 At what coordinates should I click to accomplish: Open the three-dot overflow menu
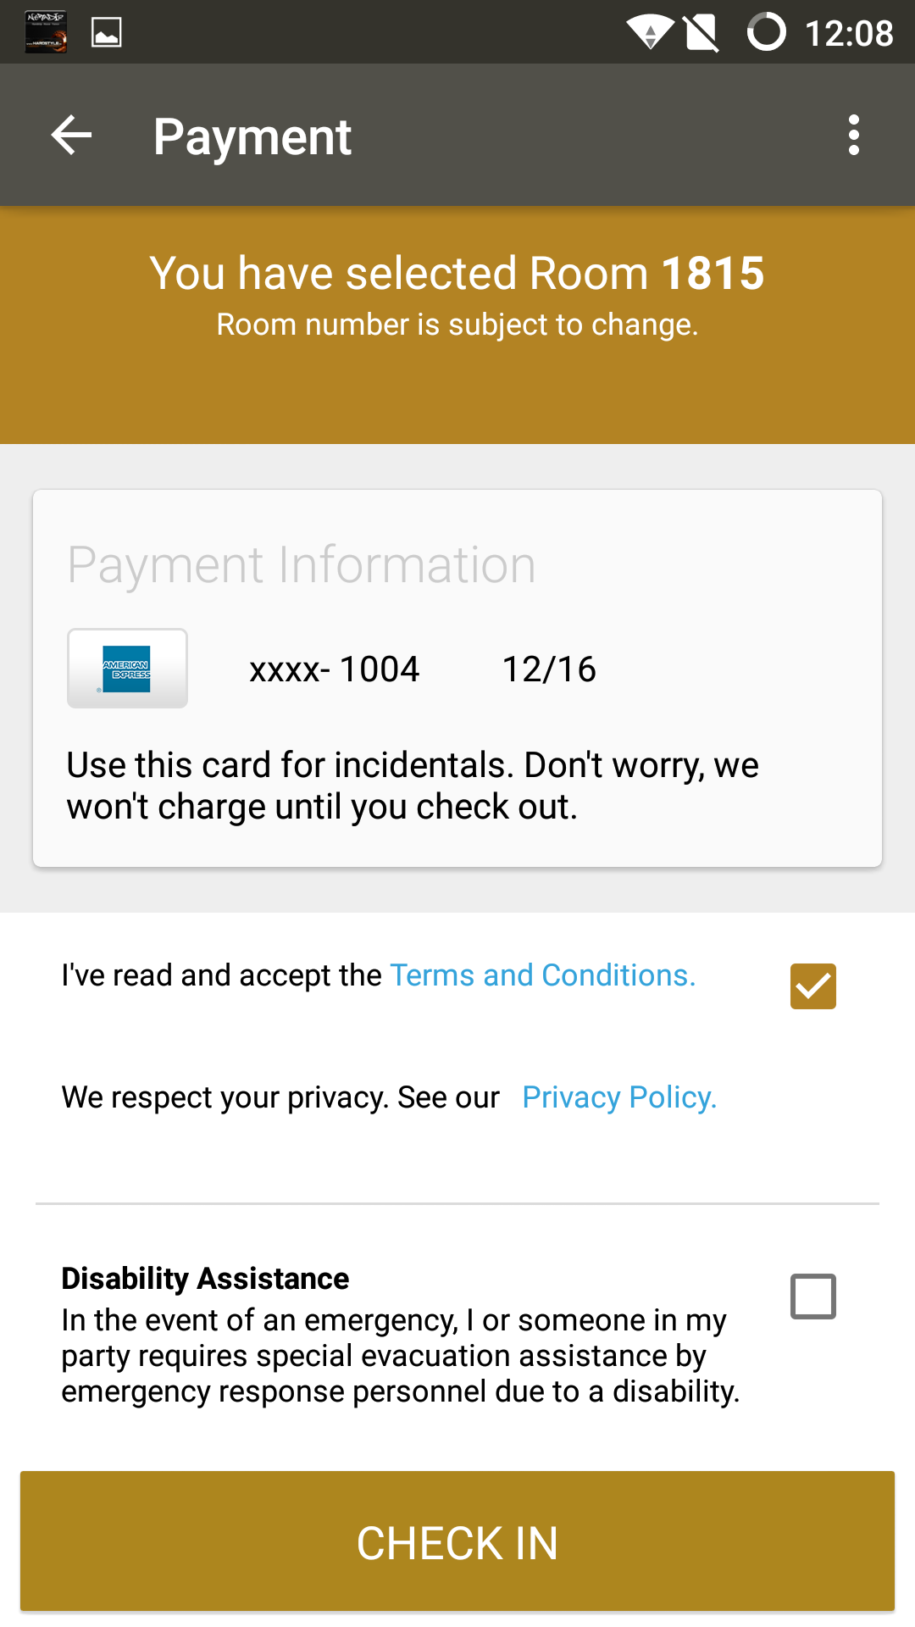pos(853,136)
